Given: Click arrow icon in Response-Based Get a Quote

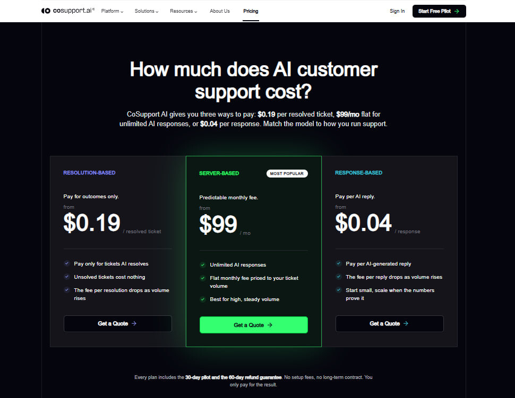Looking at the screenshot, I should (406, 324).
